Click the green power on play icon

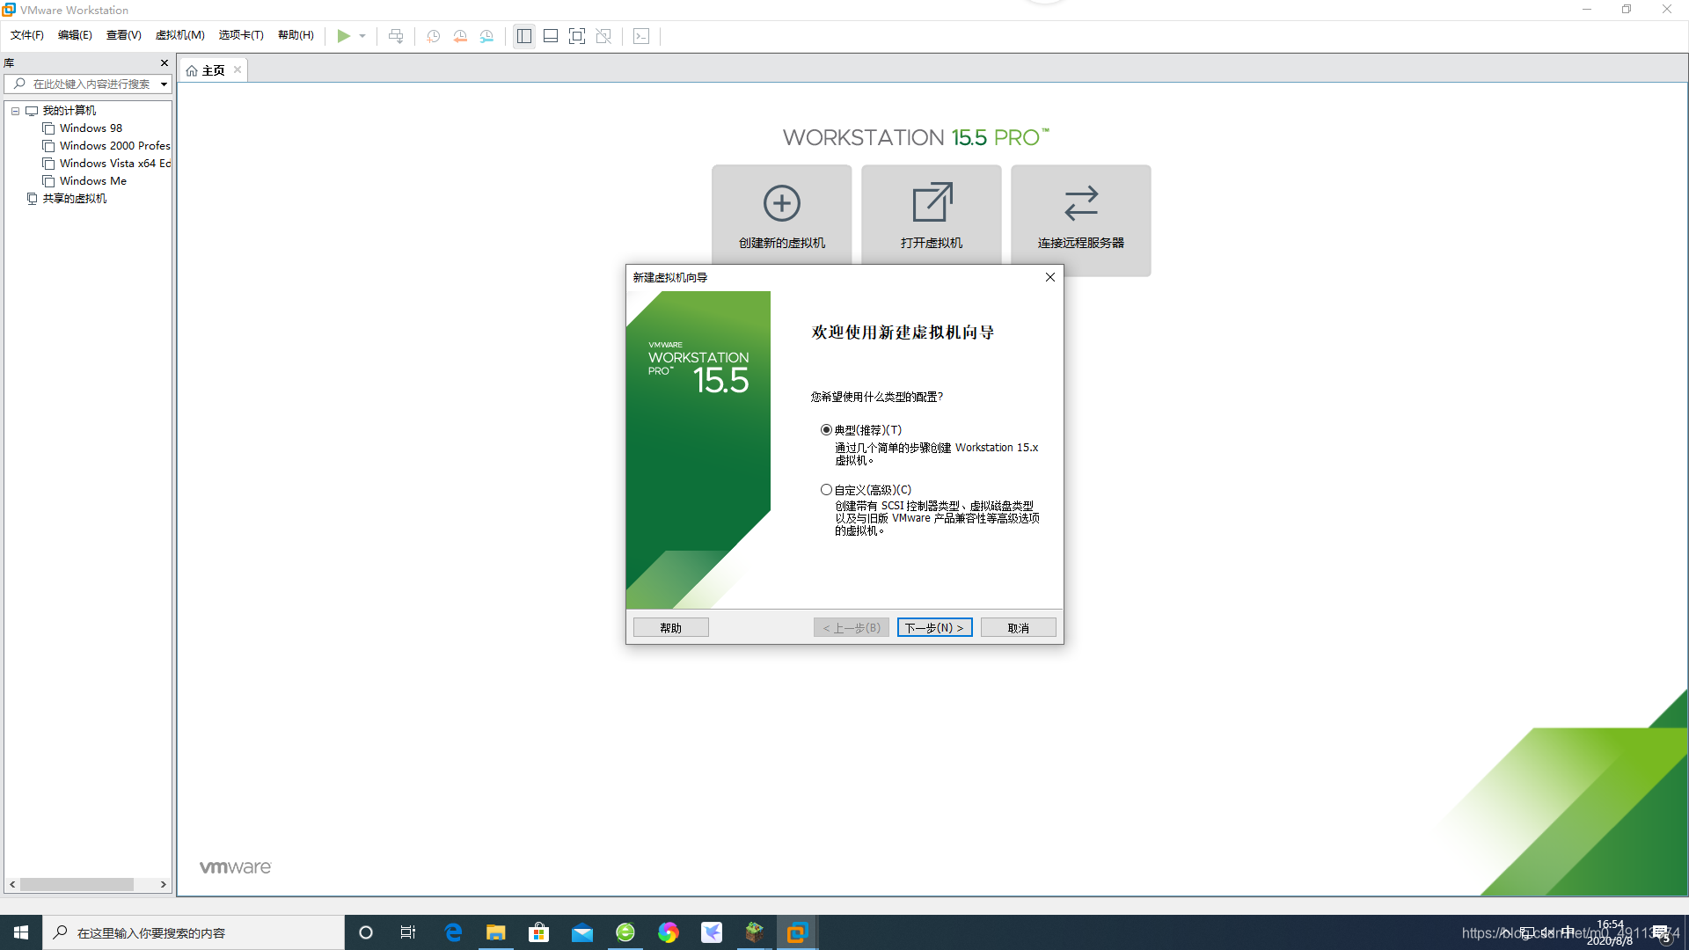click(x=343, y=36)
